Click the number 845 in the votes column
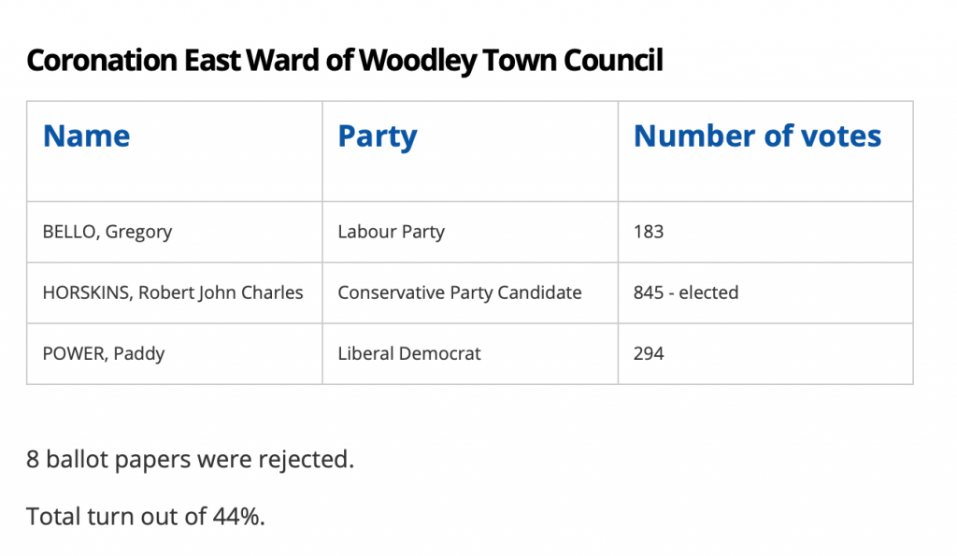The image size is (957, 556). [649, 292]
